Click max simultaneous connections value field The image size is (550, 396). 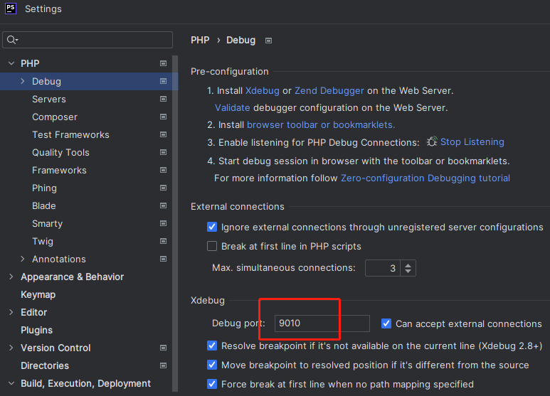383,268
